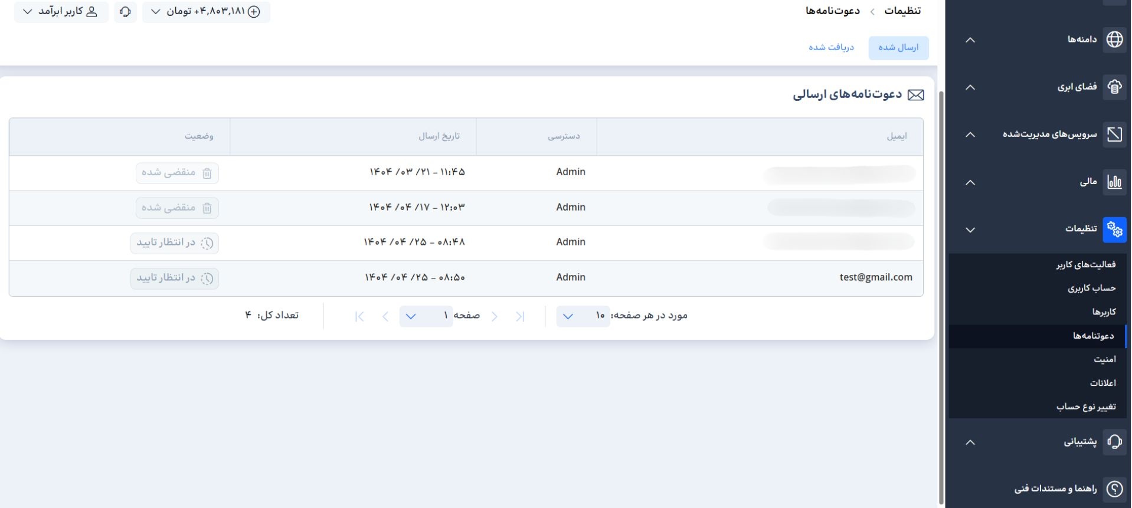The image size is (1132, 508).
Task: Expand the سرویس‌های مدیریت‌شده chevron
Action: tap(970, 135)
